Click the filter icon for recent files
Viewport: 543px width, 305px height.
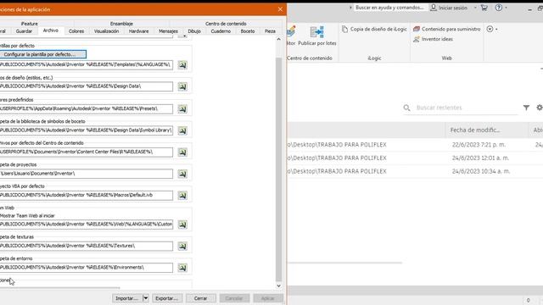pos(526,108)
